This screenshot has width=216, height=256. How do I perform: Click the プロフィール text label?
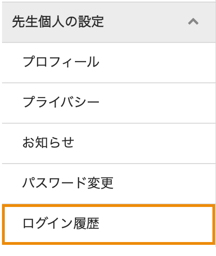[x=61, y=62]
